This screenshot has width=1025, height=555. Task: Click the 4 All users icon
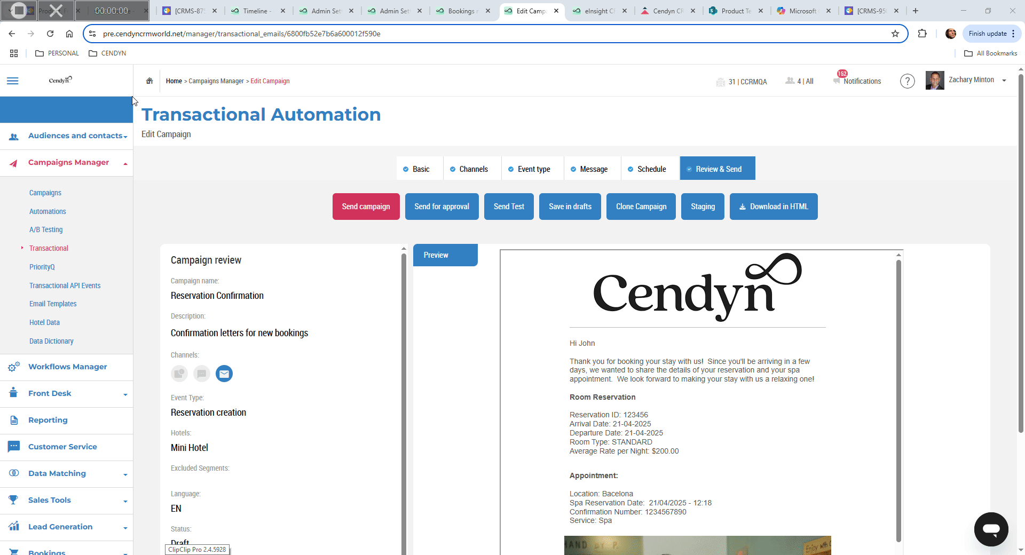point(790,81)
